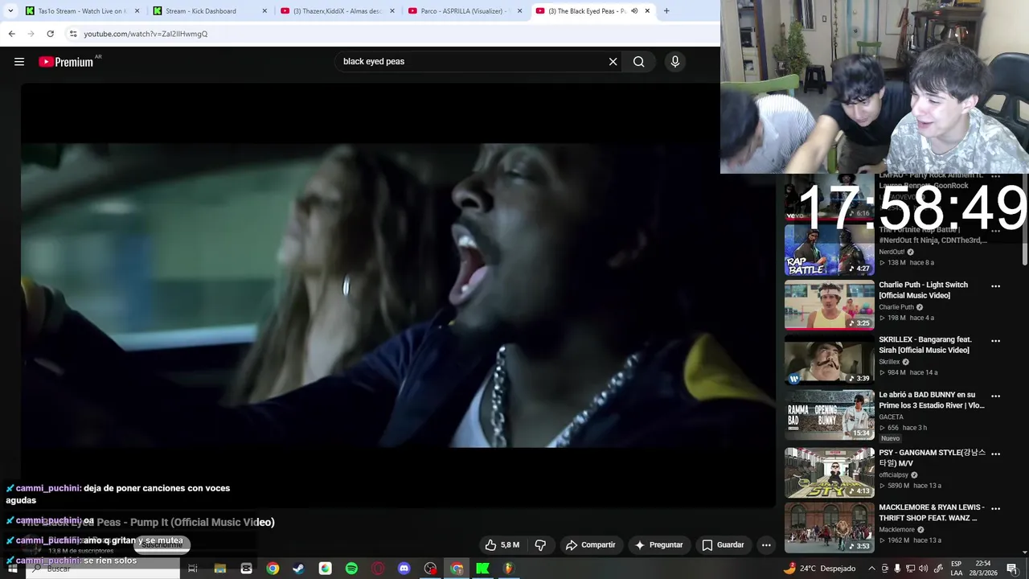Open PSY Gangnam Style thumbnail
Screen dimensions: 1029x579
click(829, 473)
